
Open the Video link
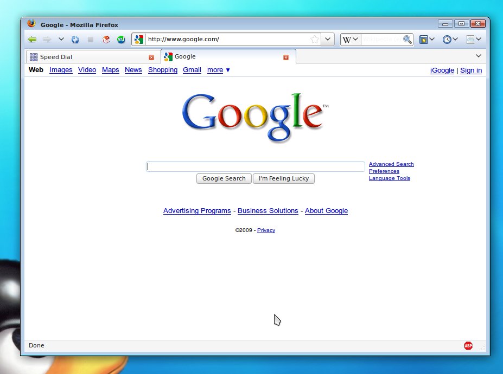coord(87,70)
